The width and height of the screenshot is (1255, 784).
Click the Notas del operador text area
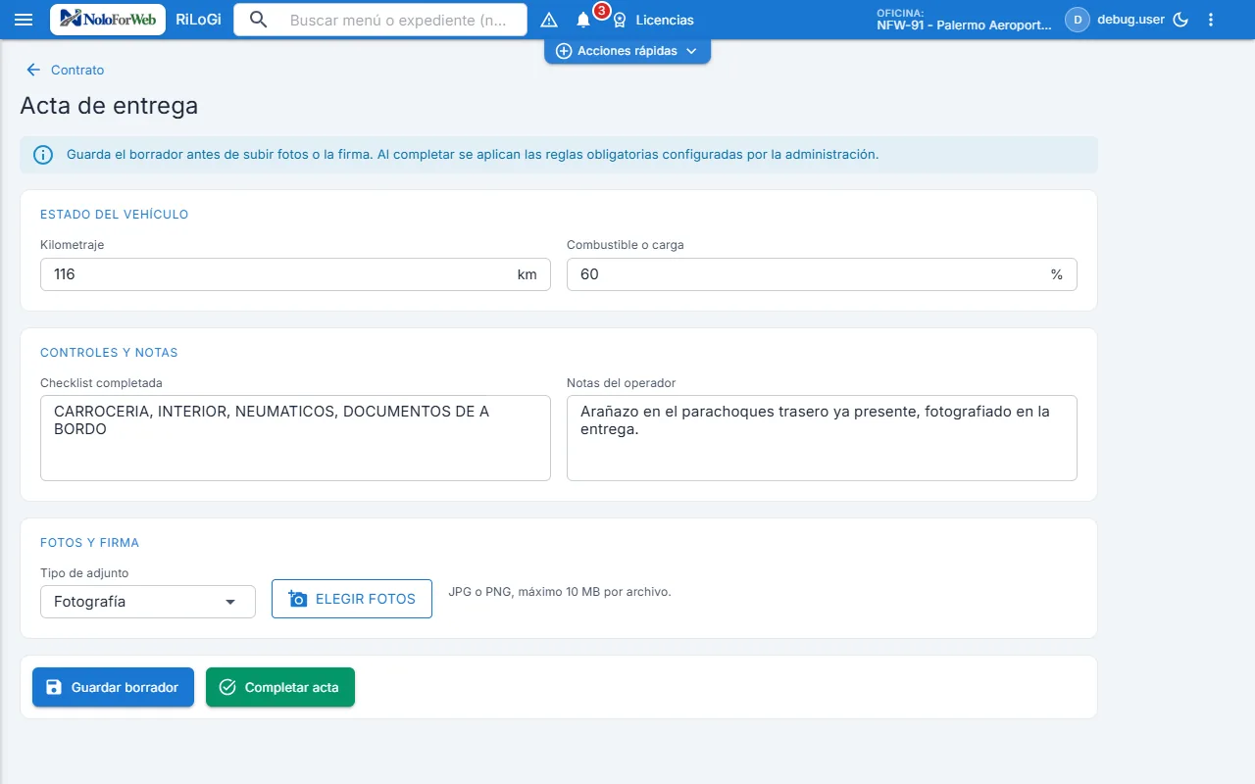[x=822, y=438]
